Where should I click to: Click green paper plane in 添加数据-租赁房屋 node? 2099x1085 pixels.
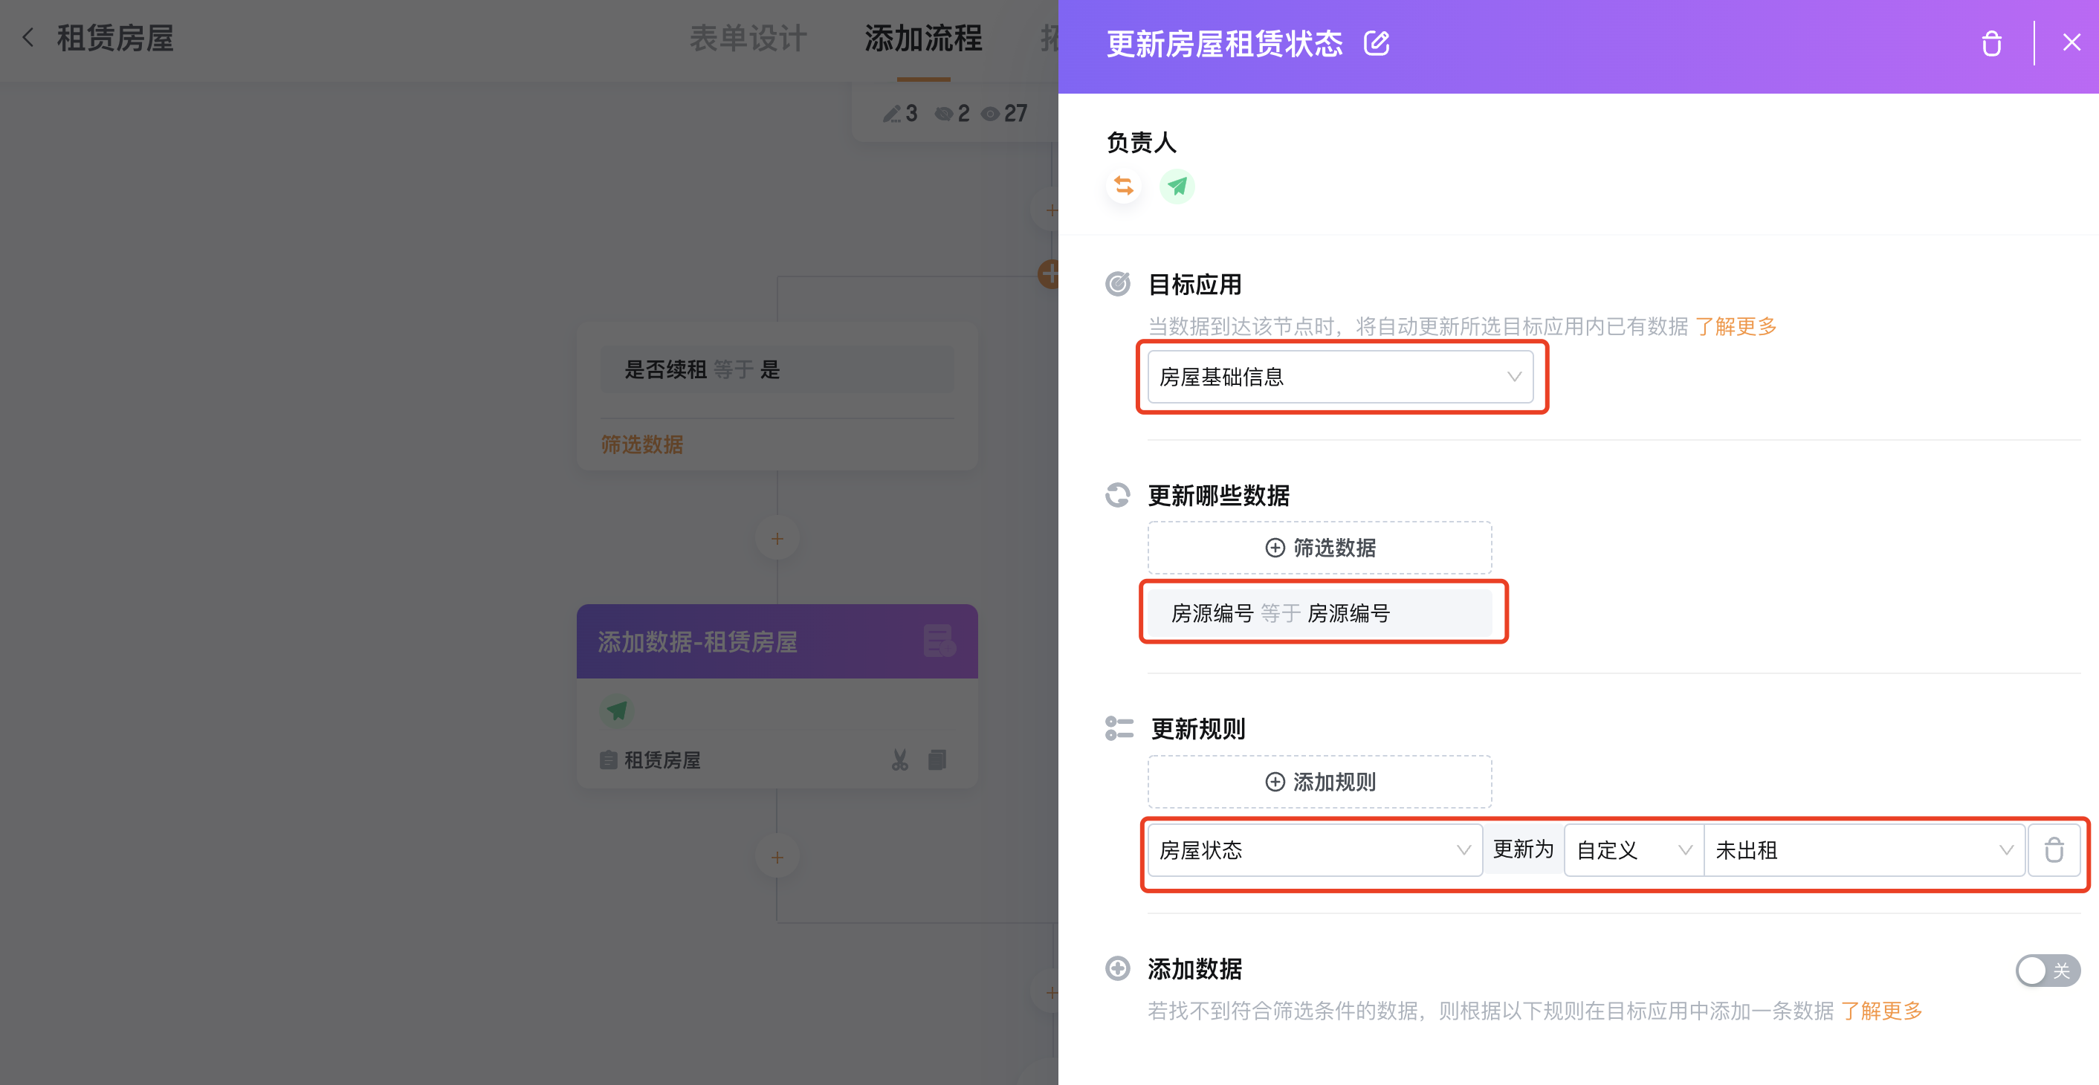click(x=618, y=710)
